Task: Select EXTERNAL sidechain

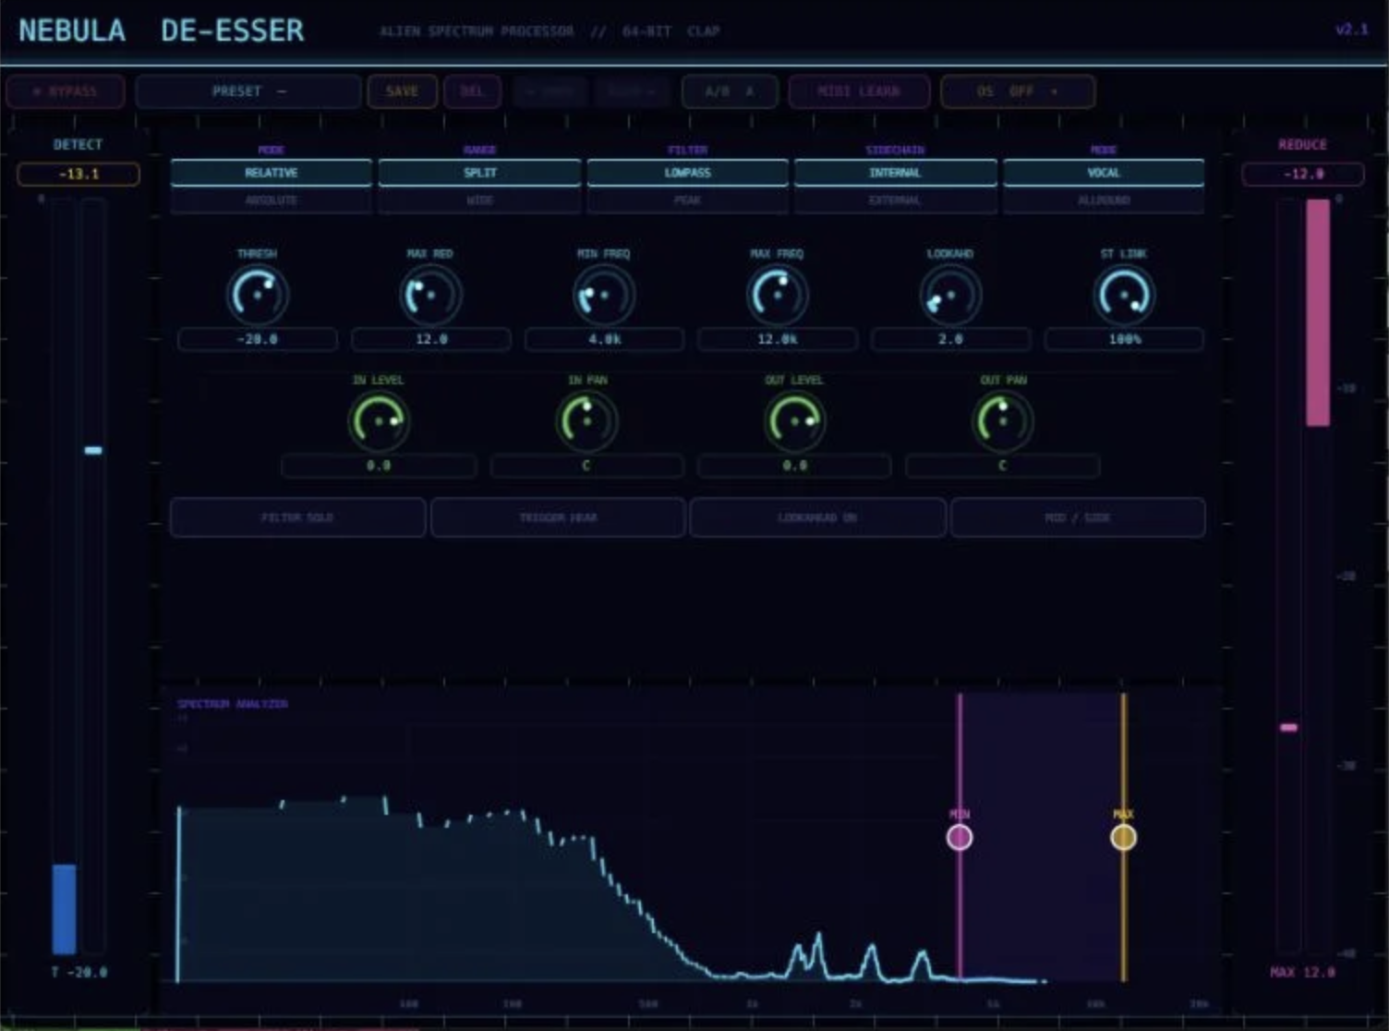Action: (x=895, y=200)
